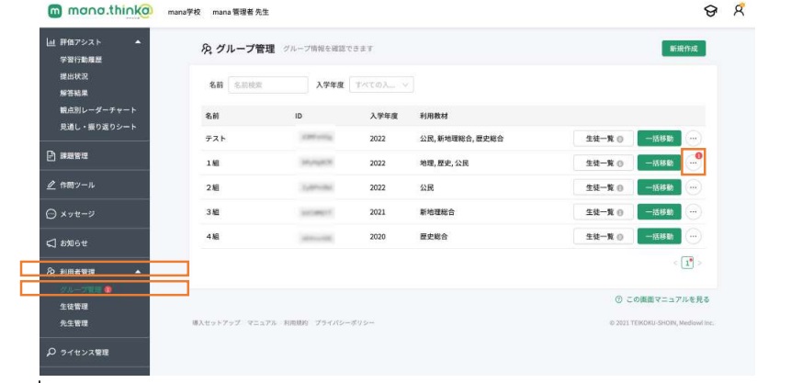The width and height of the screenshot is (791, 383).
Task: Open 解答結果 in sidebar
Action: (73, 93)
